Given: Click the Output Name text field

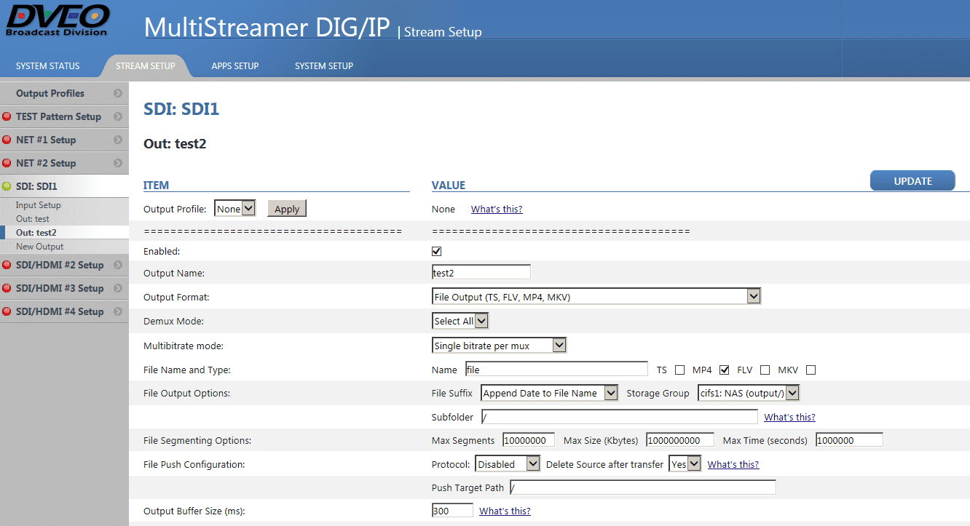Looking at the screenshot, I should [481, 273].
